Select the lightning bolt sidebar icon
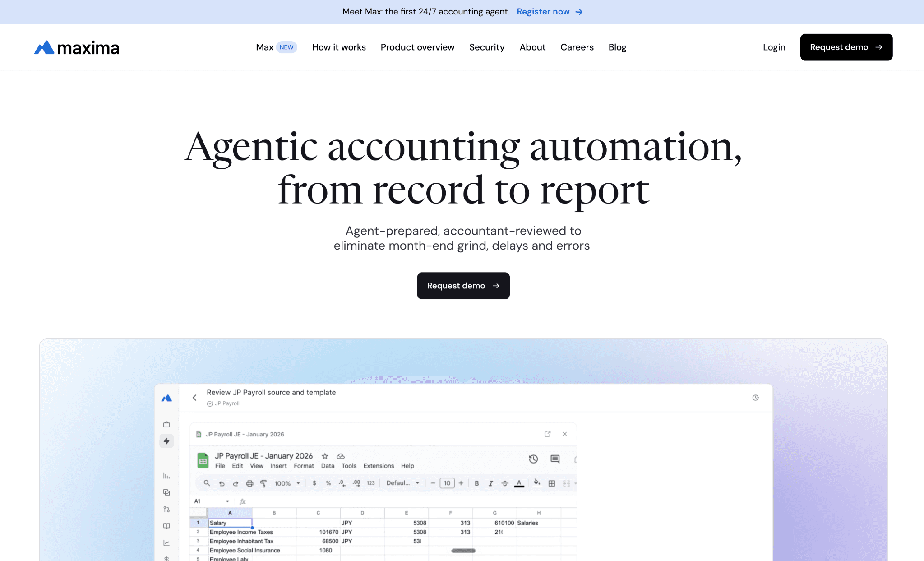The image size is (924, 561). coord(166,441)
